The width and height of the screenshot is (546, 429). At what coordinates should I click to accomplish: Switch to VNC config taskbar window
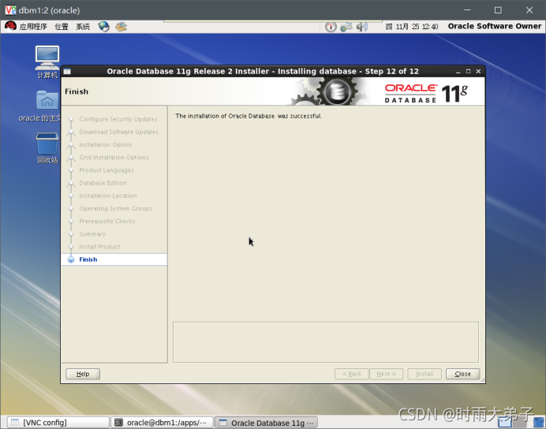(x=58, y=423)
